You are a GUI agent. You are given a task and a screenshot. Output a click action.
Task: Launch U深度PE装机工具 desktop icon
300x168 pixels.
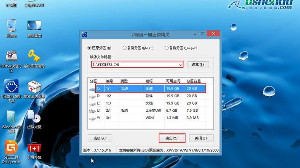[x=11, y=87]
